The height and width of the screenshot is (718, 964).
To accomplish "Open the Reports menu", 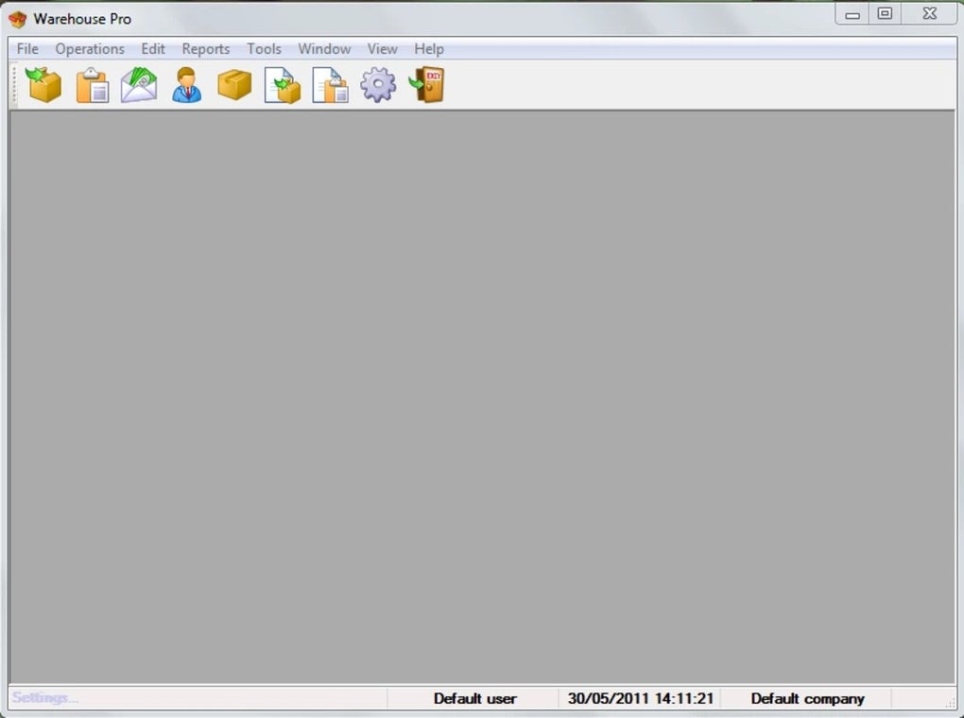I will (205, 48).
